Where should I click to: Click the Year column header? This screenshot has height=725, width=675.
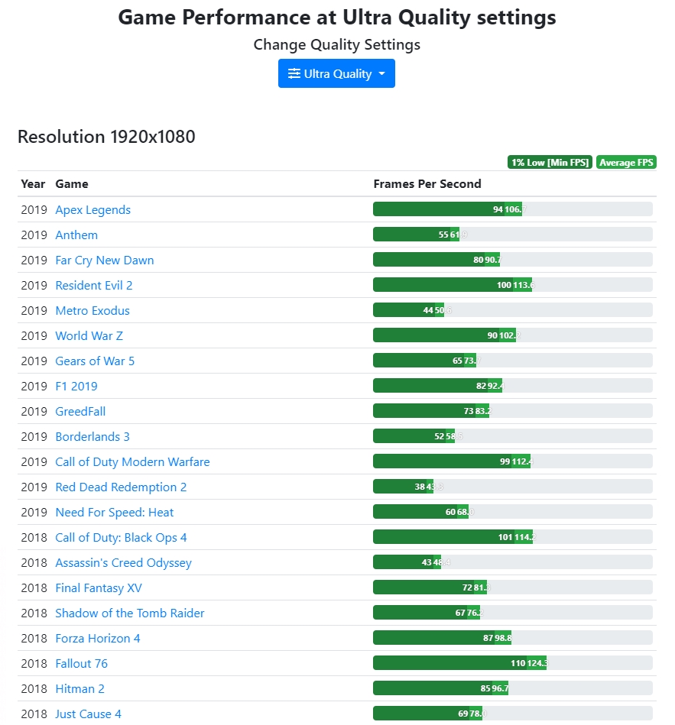(x=33, y=184)
